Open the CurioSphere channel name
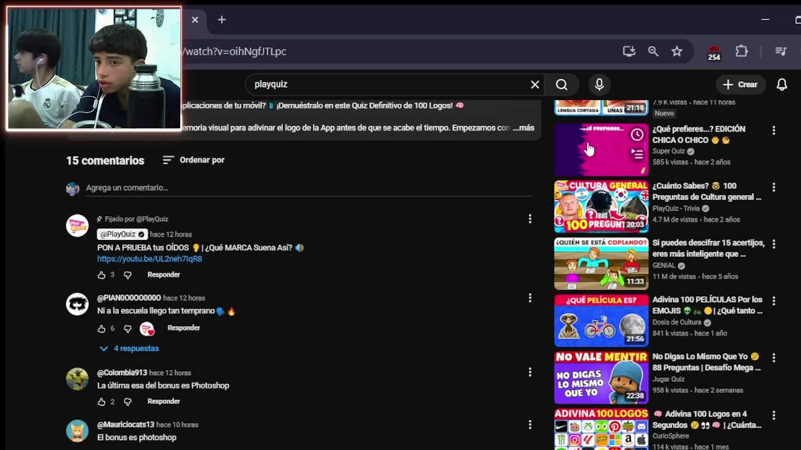Viewport: 801px width, 450px height. point(670,436)
